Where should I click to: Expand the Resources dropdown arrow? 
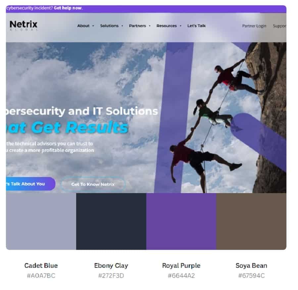[180, 26]
